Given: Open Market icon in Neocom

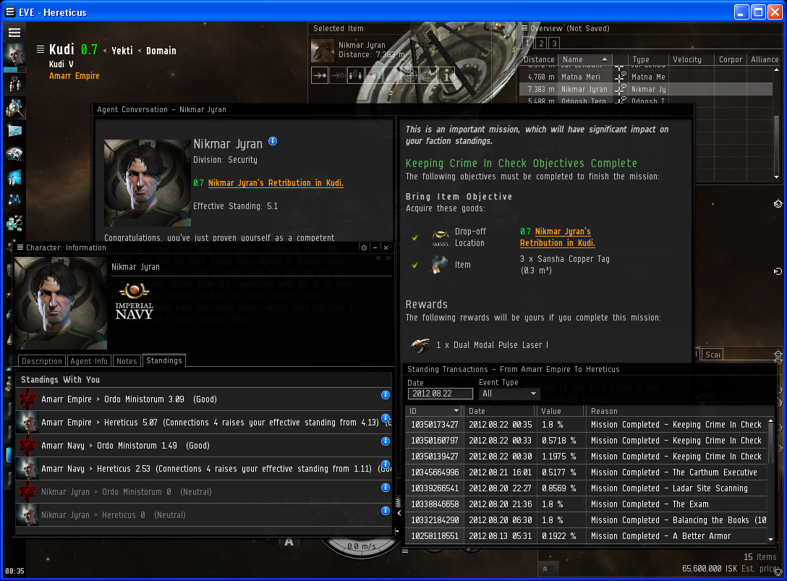Looking at the screenshot, I should click(x=14, y=177).
